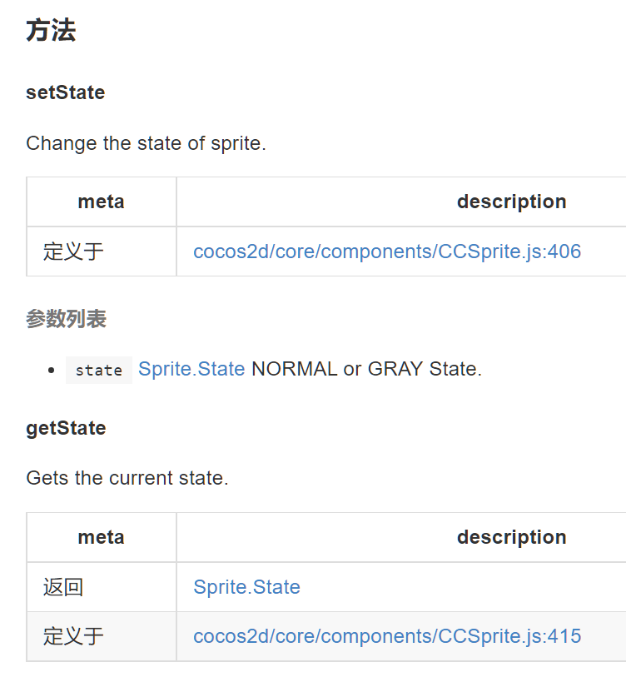The image size is (626, 682).
Task: Click the "NORMAL or GRAY State." description text
Action: pos(366,369)
